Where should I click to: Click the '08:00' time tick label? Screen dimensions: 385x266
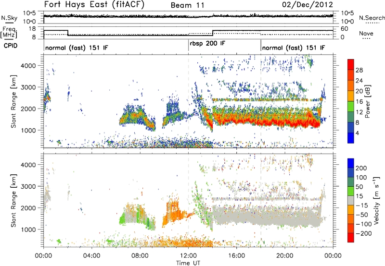coord(140,256)
